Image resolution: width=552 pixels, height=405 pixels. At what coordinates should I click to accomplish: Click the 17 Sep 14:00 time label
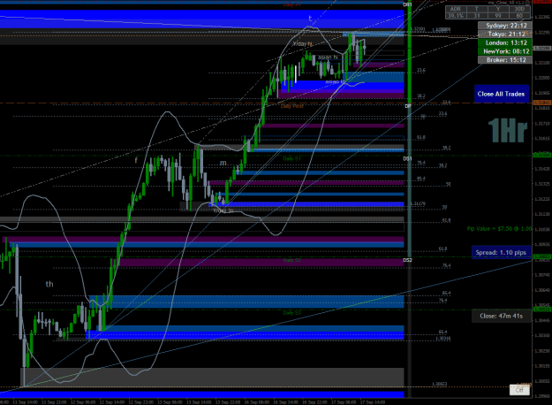point(373,401)
